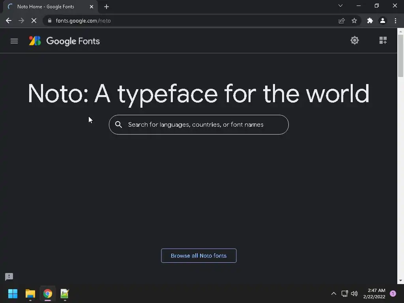Share this page icon
Image resolution: width=404 pixels, height=303 pixels.
[x=342, y=21]
